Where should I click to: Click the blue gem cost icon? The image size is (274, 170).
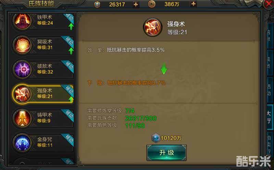(x=156, y=138)
